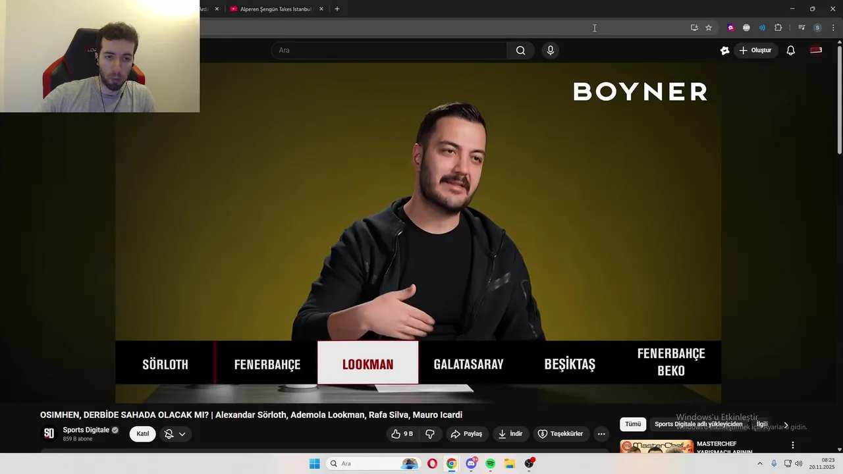Like the video with thumbs-up
843x474 pixels.
(x=402, y=434)
